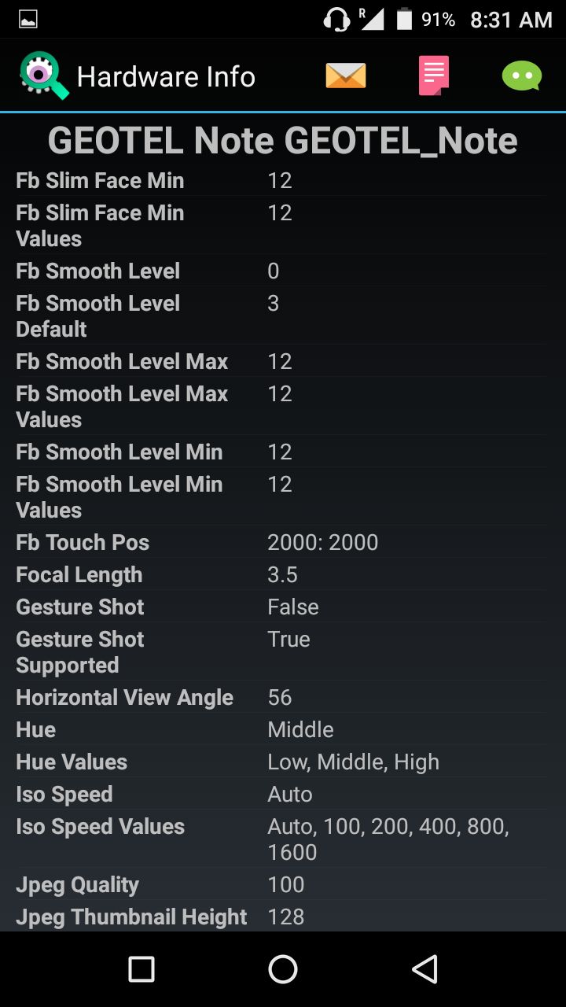Tap the headset icon in status bar

click(x=336, y=20)
